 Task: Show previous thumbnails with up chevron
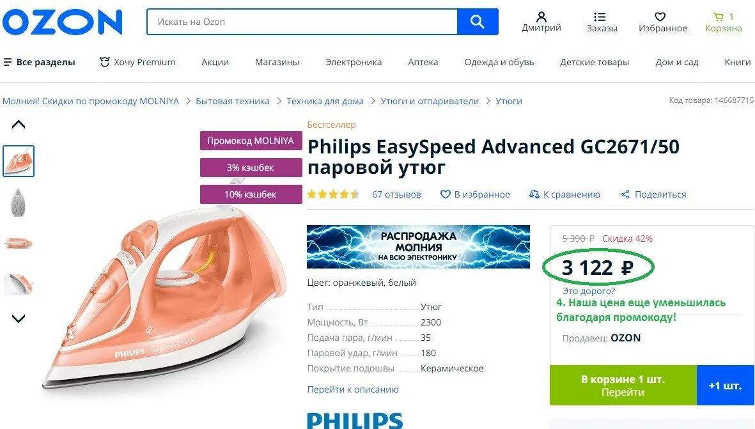(x=19, y=125)
